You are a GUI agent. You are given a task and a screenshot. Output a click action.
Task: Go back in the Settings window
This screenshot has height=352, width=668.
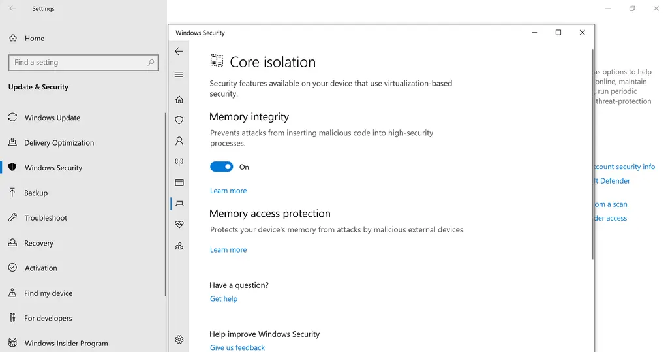(12, 8)
